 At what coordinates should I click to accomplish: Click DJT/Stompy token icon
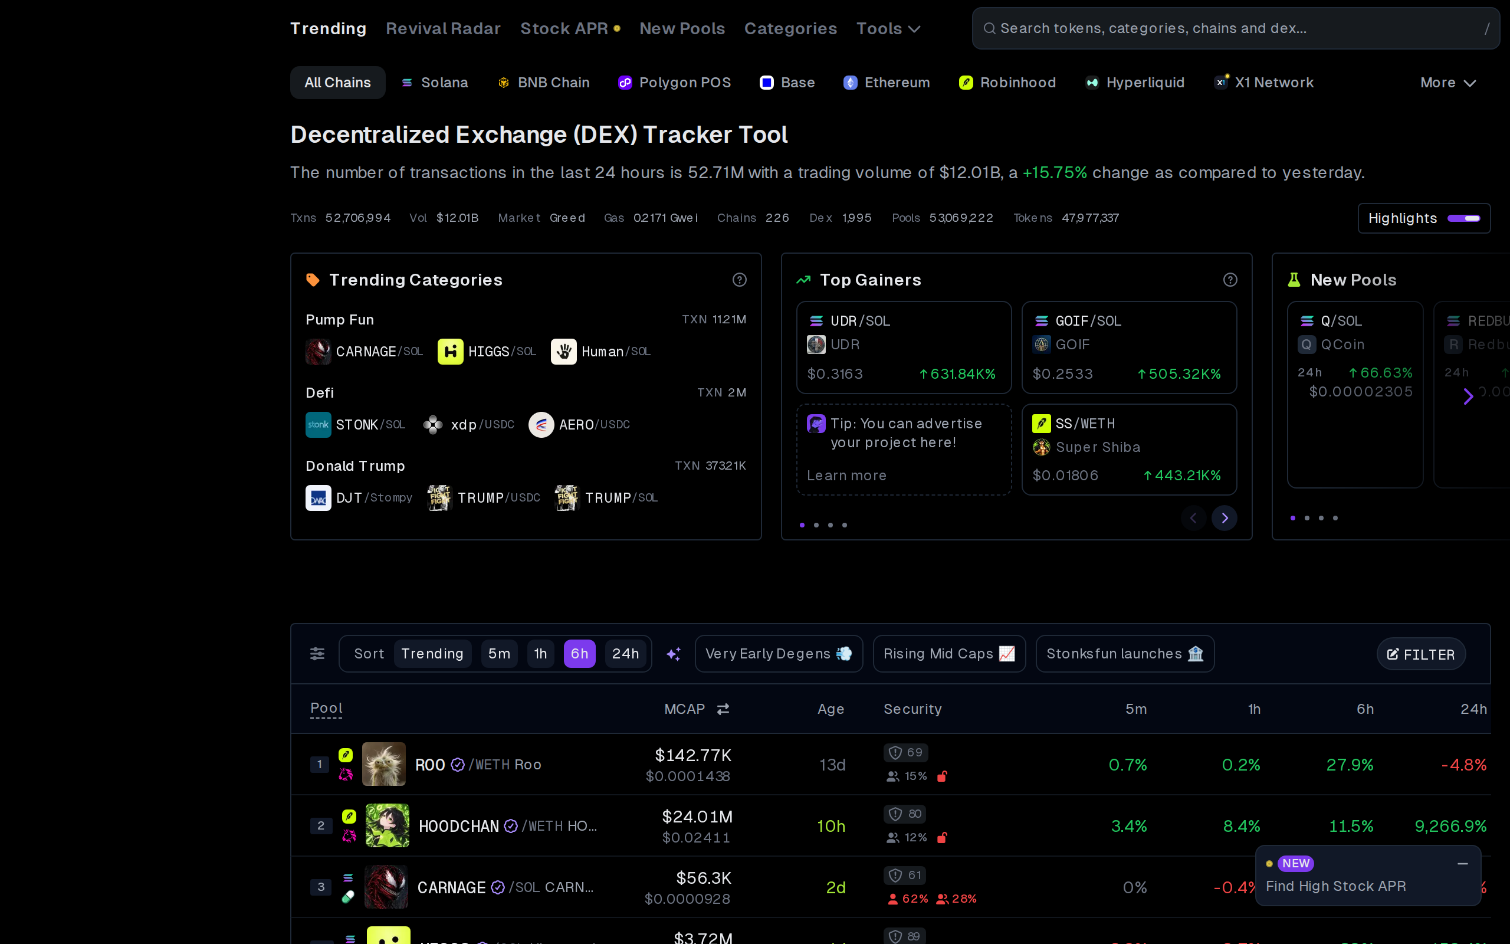point(319,497)
